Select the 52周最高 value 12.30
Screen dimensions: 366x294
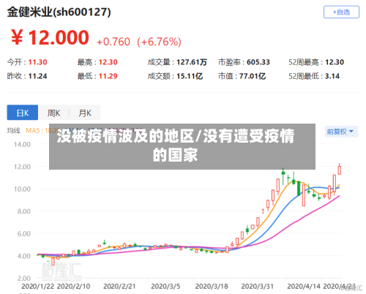point(335,62)
